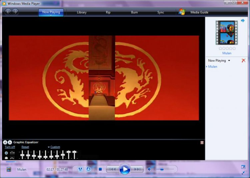This screenshot has height=178, width=250.
Task: Play the video
Action: (x=125, y=169)
